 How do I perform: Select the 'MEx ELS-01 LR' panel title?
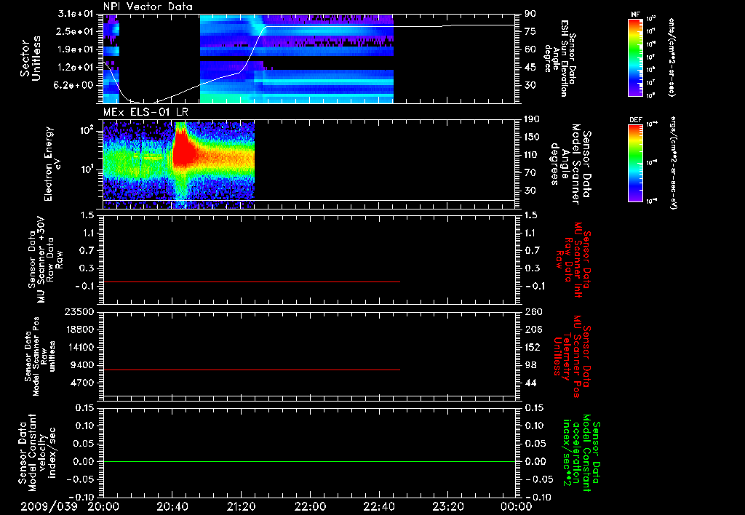click(146, 113)
